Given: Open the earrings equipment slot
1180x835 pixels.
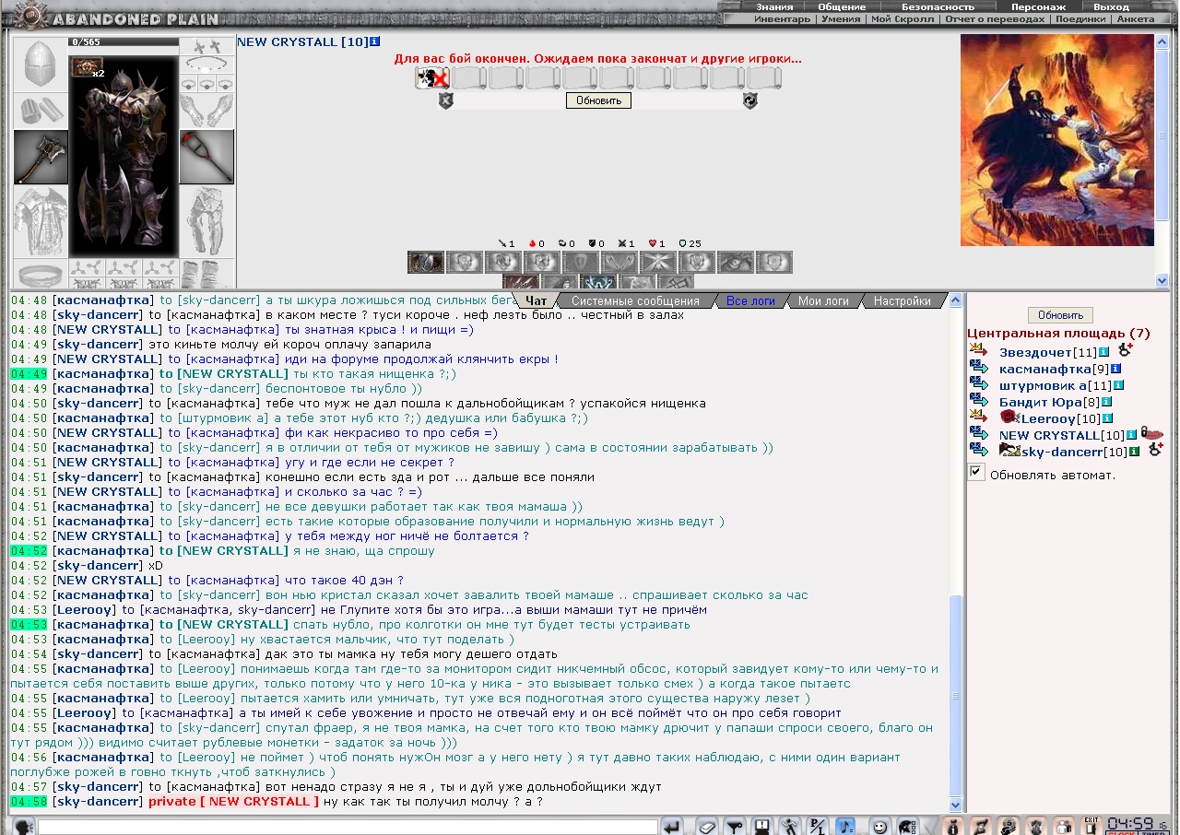Looking at the screenshot, I should 206,46.
